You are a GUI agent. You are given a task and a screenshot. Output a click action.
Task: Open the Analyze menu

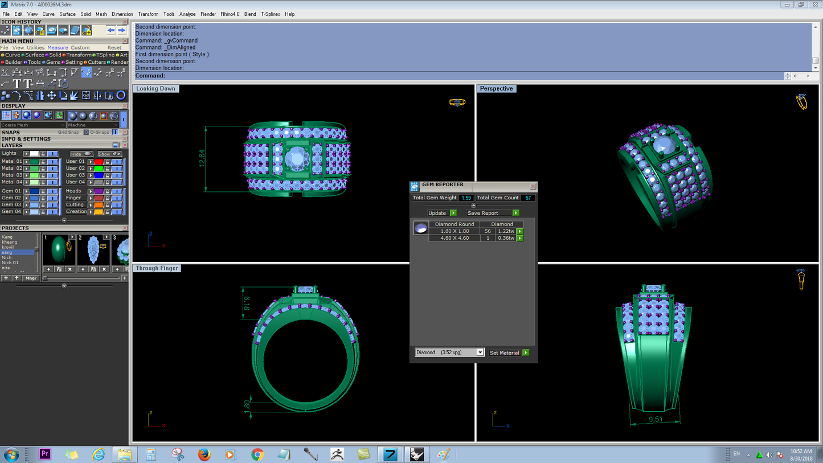[187, 14]
